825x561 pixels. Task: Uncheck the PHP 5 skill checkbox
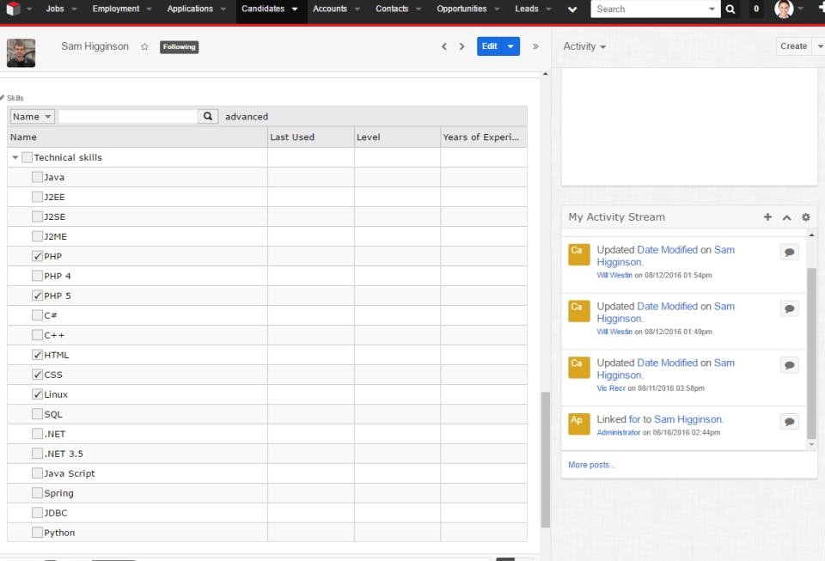tap(37, 296)
